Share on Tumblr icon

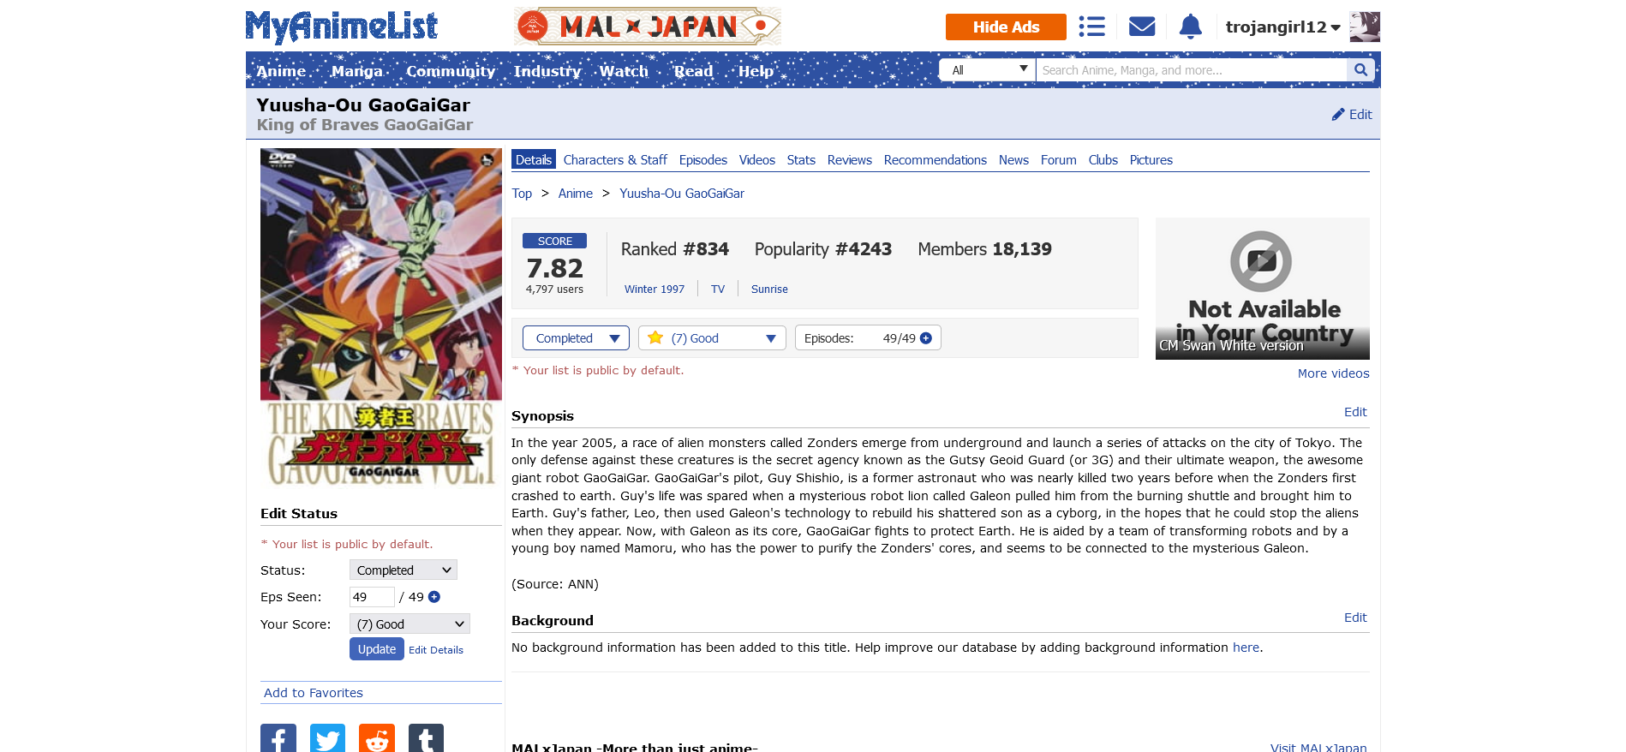click(426, 738)
